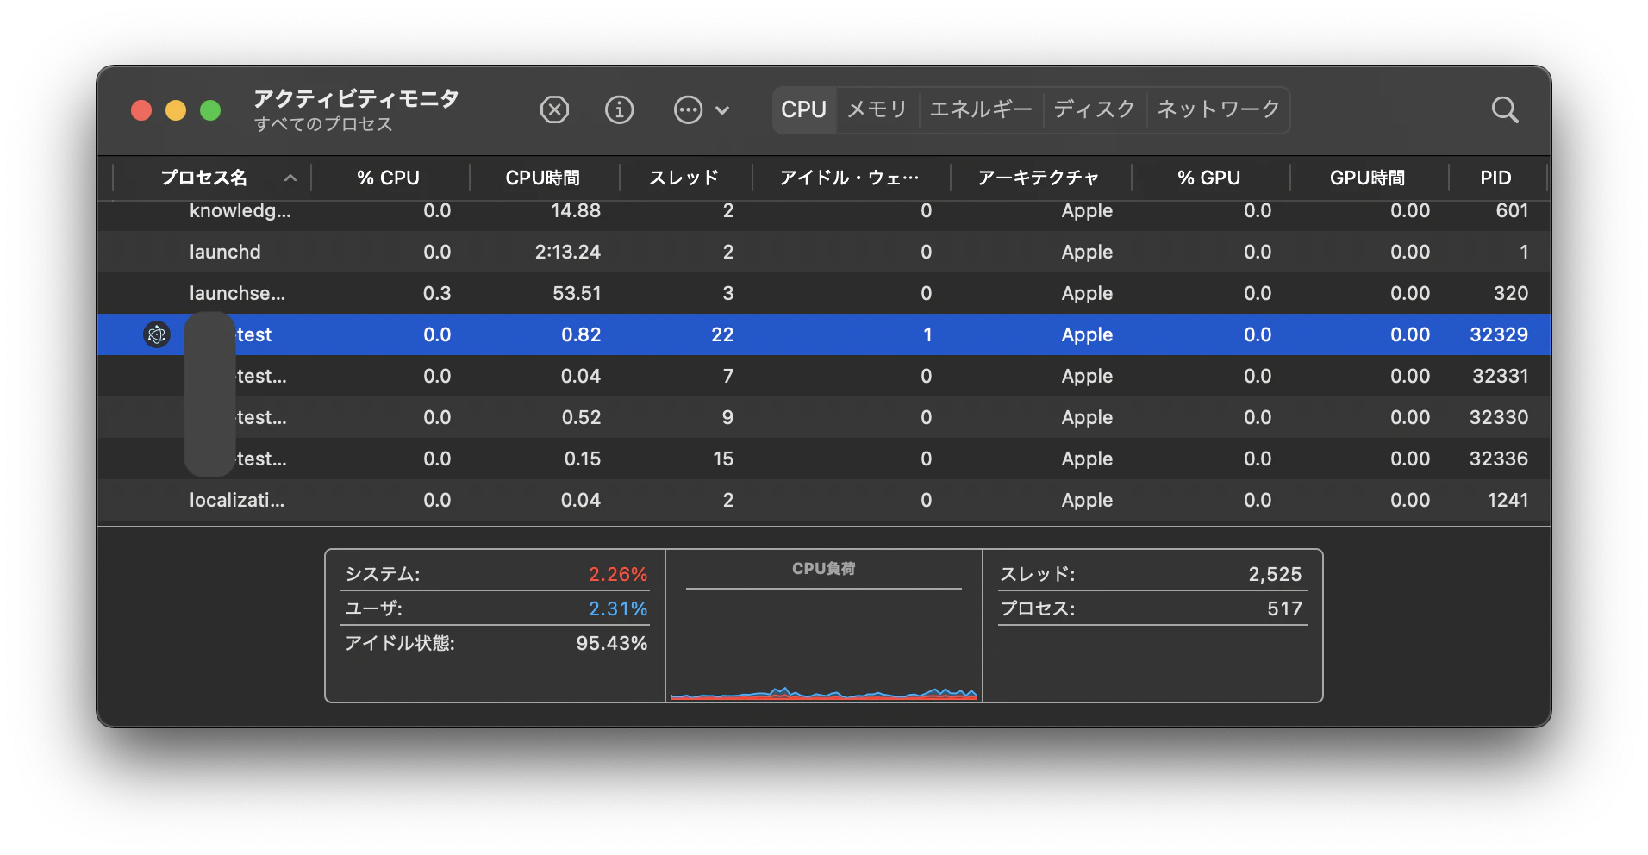Click the スレッド total 2,525
The image size is (1648, 855).
(x=1275, y=574)
